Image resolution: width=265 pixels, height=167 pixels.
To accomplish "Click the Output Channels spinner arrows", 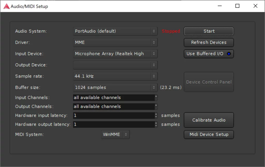I will [x=156, y=107].
